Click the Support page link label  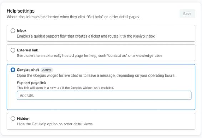pyautogui.click(x=31, y=83)
